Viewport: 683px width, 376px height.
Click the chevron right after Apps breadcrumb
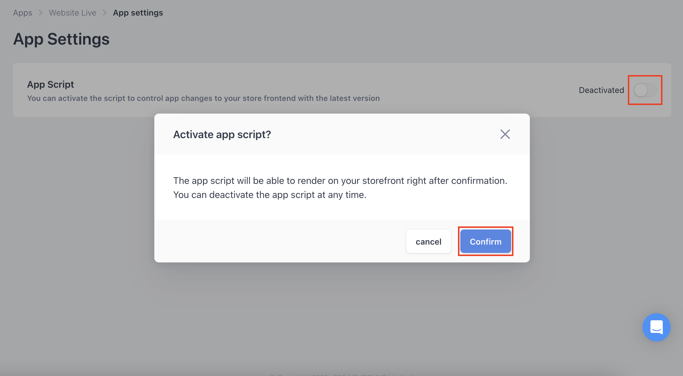[x=41, y=13]
